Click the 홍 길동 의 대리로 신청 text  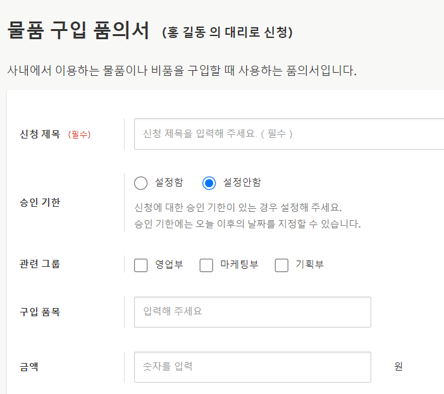pyautogui.click(x=227, y=32)
